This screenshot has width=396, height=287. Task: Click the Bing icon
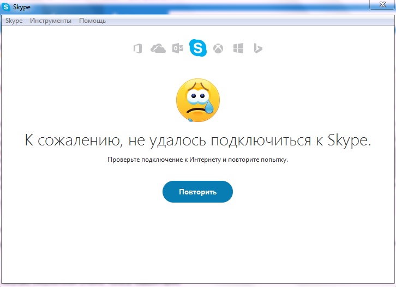coord(258,48)
